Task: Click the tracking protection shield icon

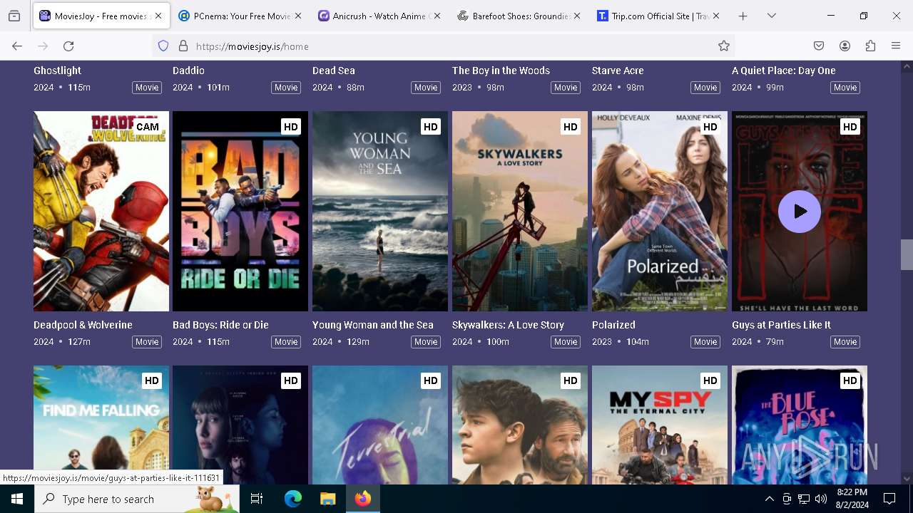Action: [163, 46]
